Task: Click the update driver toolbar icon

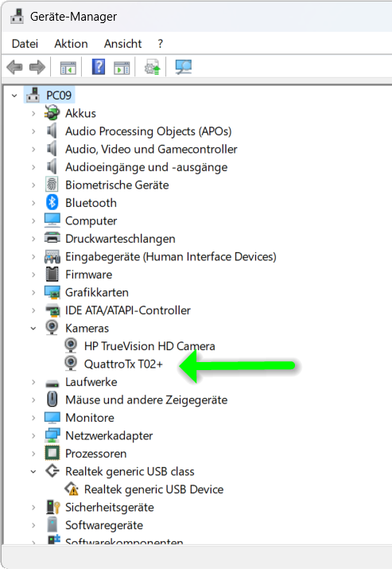Action: 153,67
